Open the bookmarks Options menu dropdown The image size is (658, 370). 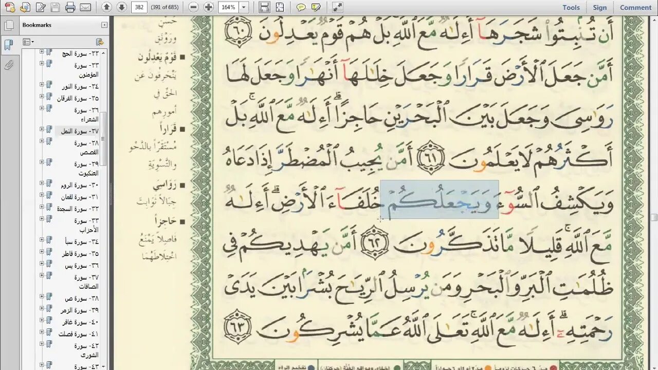[28, 42]
